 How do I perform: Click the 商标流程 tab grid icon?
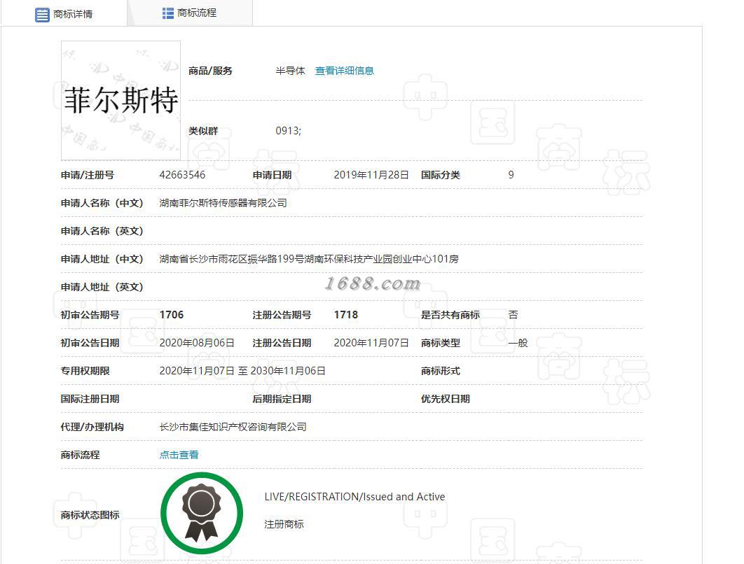coord(168,13)
